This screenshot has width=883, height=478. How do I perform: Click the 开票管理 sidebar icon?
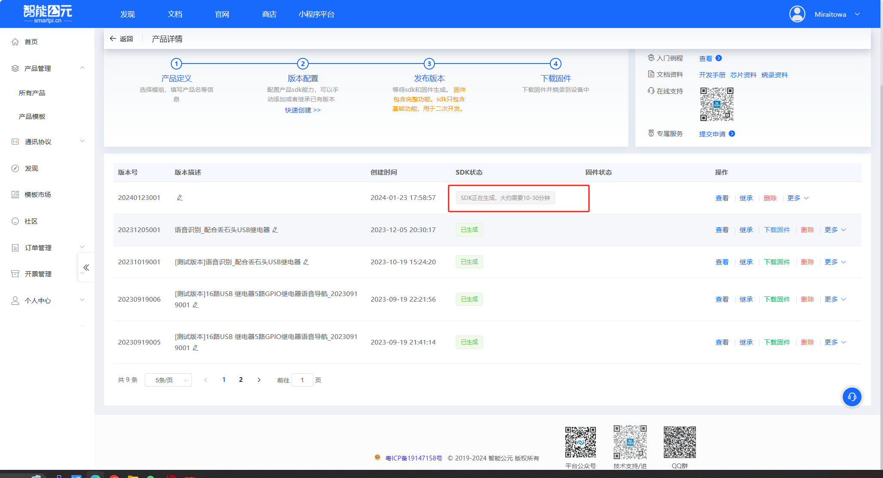[15, 274]
